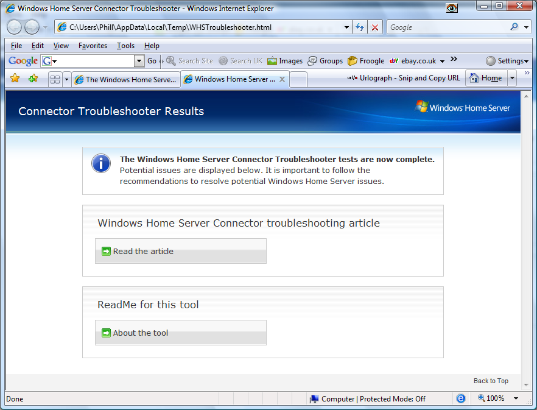
Task: Click the browser Back arrow button
Action: (14, 27)
